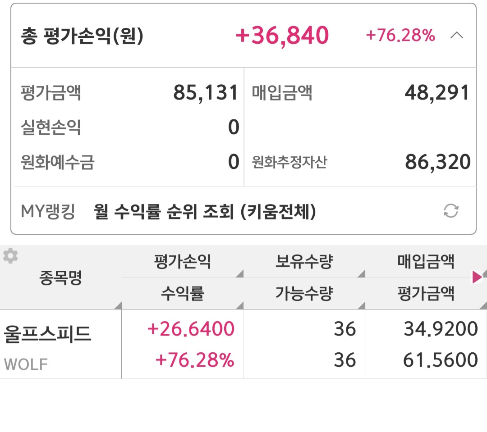Tap the 원화추정자산 value 86,320
Image resolution: width=487 pixels, height=432 pixels.
[437, 162]
